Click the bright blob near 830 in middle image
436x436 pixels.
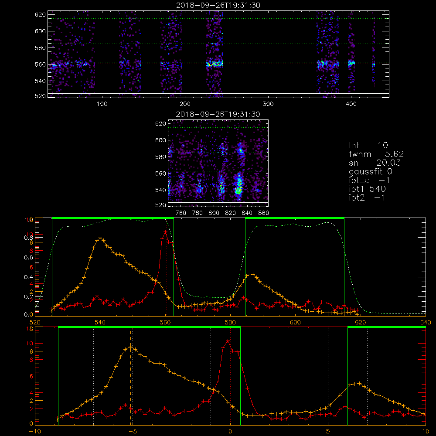238,185
